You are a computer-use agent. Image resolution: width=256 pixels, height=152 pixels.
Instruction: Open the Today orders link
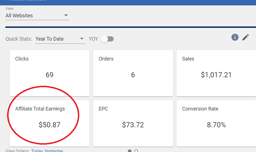(x=37, y=151)
